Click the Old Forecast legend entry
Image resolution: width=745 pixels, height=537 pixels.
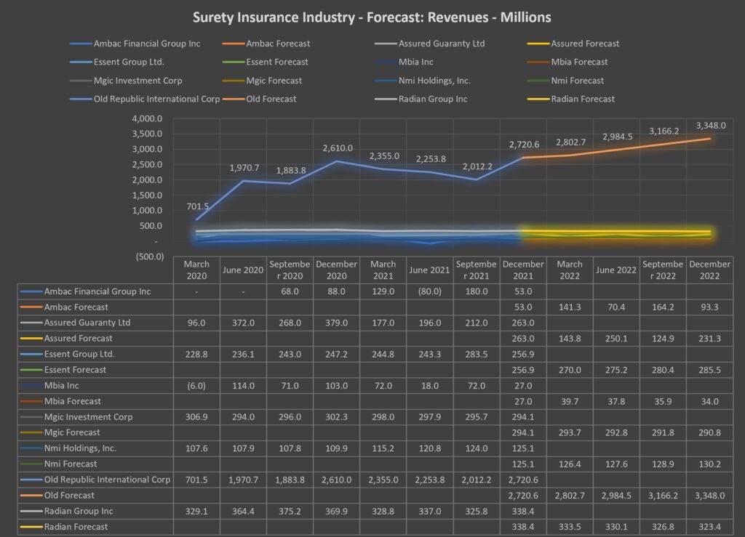[271, 99]
